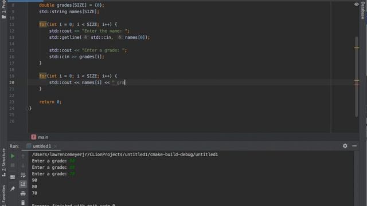
Task: Open Run panel settings gear
Action: tap(345, 146)
